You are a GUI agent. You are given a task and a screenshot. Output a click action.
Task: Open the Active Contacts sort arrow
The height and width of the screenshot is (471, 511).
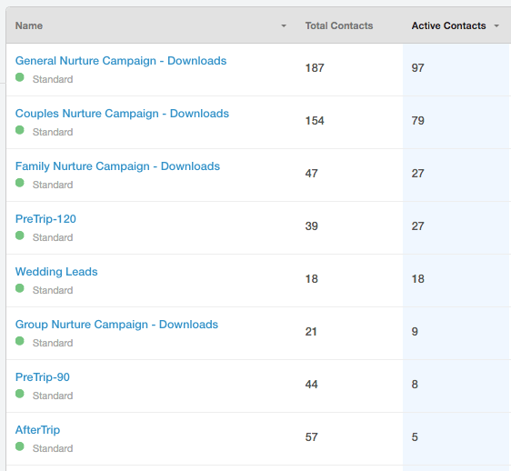click(x=496, y=25)
